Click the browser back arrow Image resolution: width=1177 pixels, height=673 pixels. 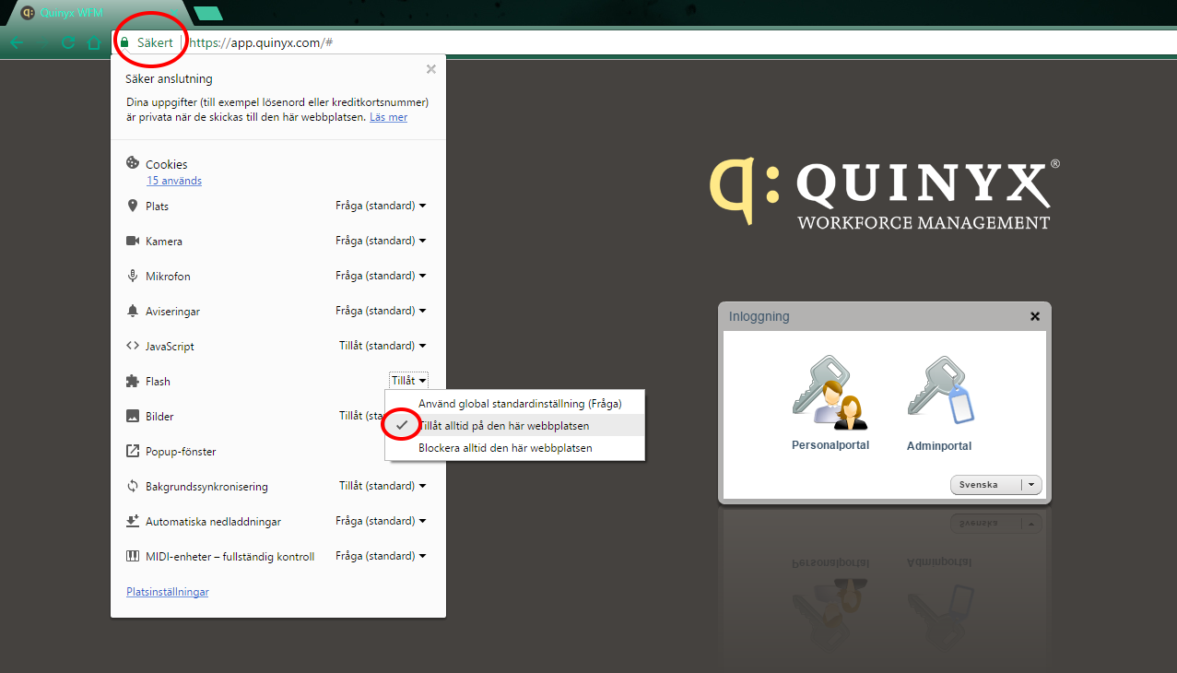pyautogui.click(x=18, y=43)
